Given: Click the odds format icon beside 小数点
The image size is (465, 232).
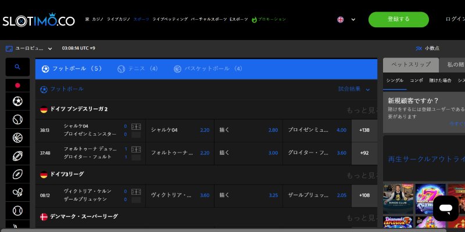Looking at the screenshot, I should [419, 49].
